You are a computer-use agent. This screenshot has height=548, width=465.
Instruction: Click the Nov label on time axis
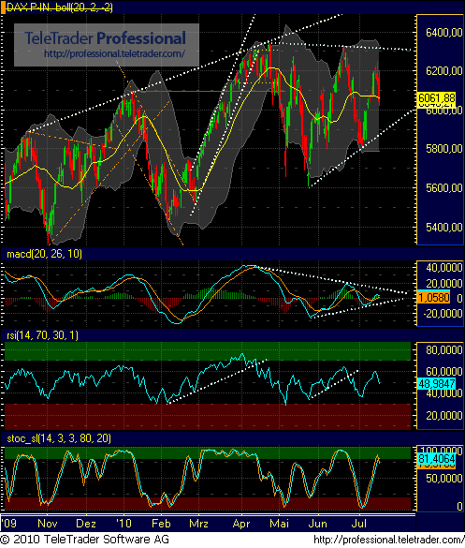point(48,524)
